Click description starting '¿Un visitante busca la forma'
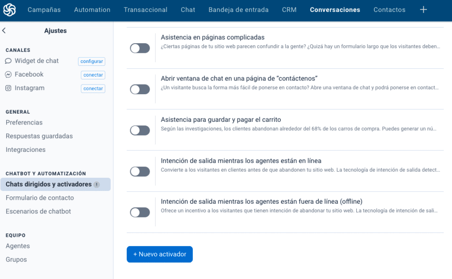 pos(300,88)
